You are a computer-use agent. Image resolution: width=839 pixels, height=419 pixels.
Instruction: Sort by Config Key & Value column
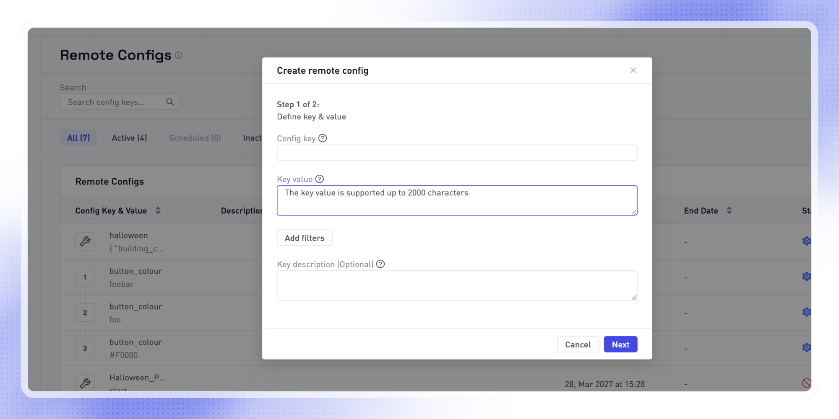pos(158,210)
